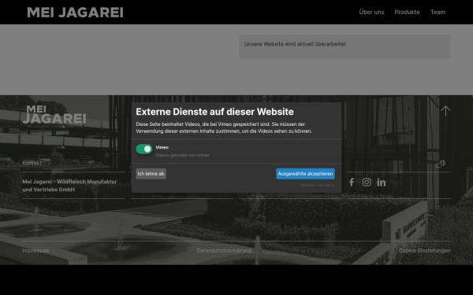Click the MEI JAGAREI header logo
Image resolution: width=473 pixels, height=295 pixels.
tap(75, 13)
